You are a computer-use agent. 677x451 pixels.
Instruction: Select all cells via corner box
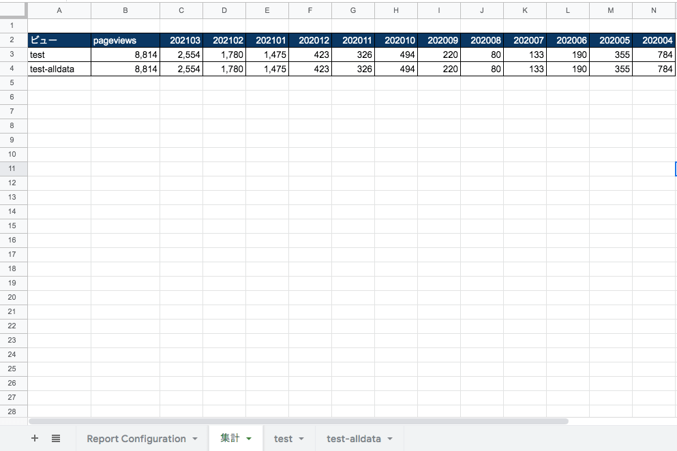tap(14, 10)
